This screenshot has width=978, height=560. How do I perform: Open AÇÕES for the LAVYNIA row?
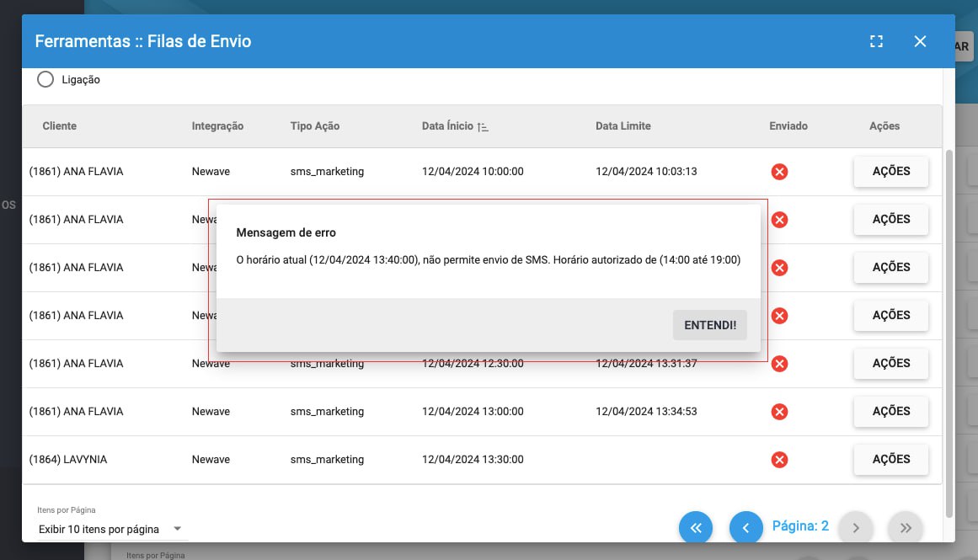point(890,460)
